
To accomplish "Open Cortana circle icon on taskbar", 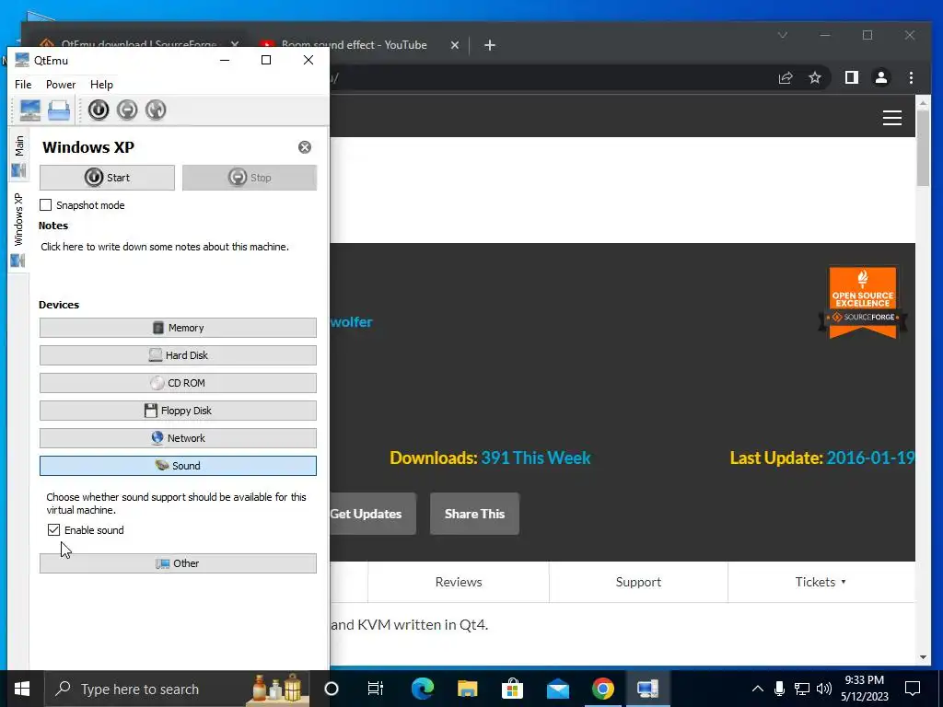I will coord(332,689).
